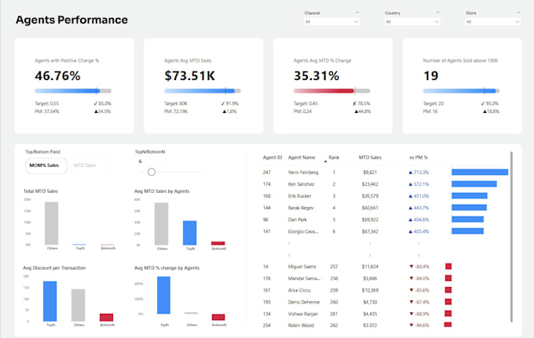
Task: Click the down arrow icon beside -84.0%
Action: pyautogui.click(x=411, y=278)
